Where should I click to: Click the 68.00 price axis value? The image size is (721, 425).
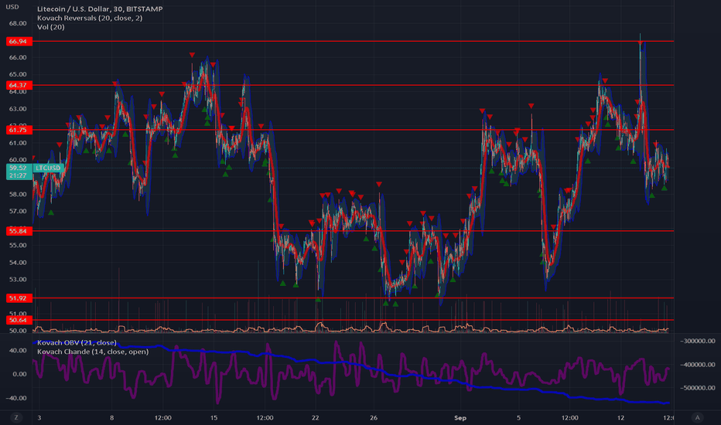coord(18,23)
